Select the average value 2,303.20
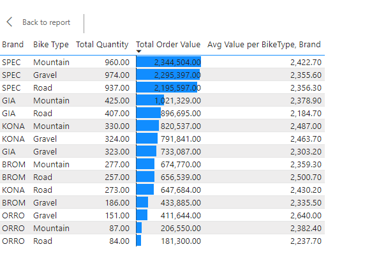 pyautogui.click(x=306, y=152)
